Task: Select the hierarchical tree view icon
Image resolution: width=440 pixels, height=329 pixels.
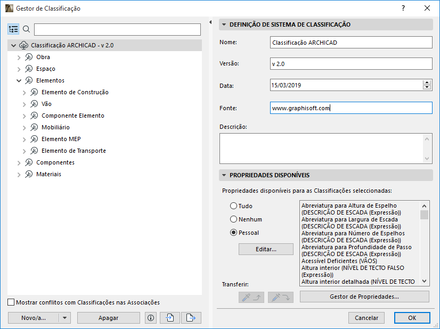Action: pyautogui.click(x=13, y=29)
